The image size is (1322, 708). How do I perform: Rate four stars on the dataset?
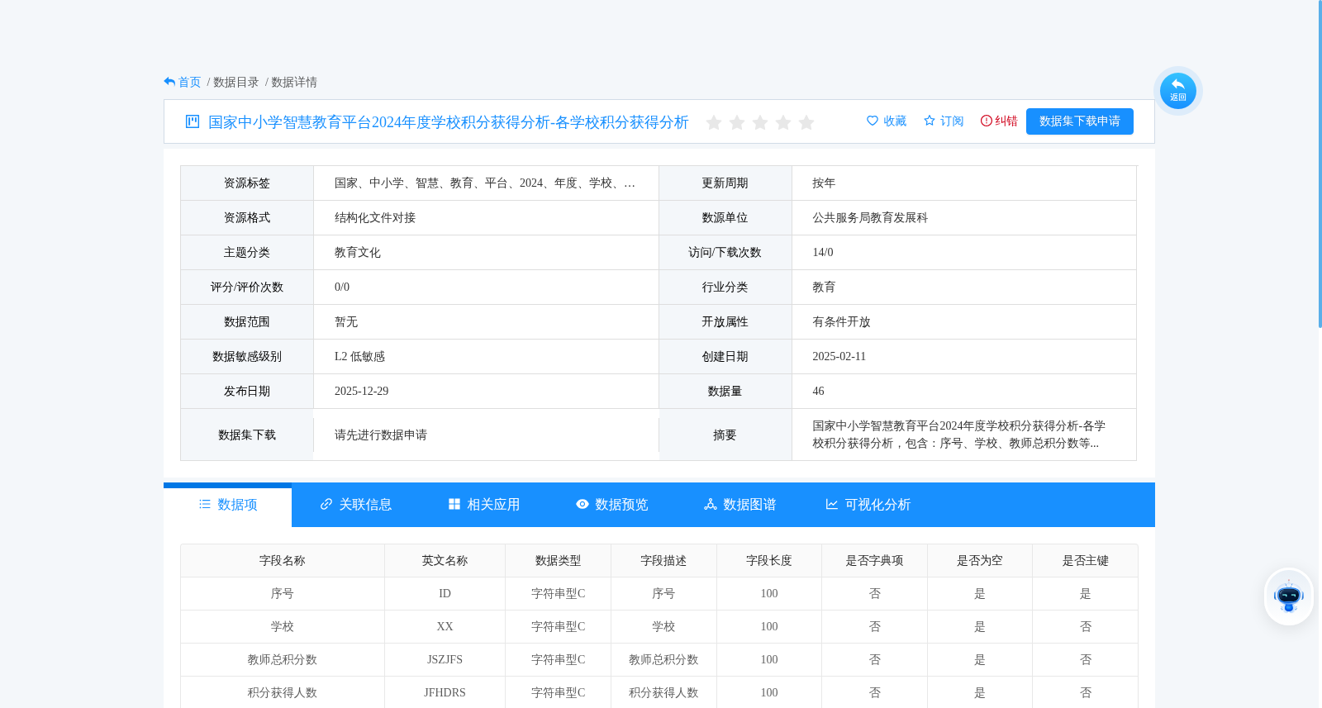pos(783,122)
